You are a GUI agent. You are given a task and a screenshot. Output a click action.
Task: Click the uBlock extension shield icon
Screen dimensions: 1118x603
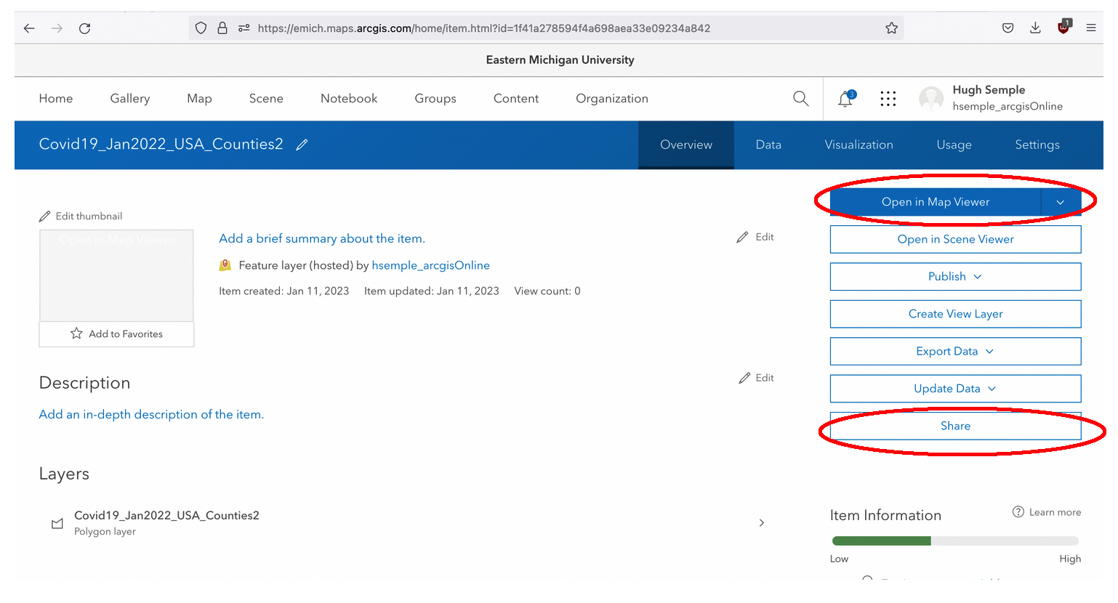click(1063, 28)
